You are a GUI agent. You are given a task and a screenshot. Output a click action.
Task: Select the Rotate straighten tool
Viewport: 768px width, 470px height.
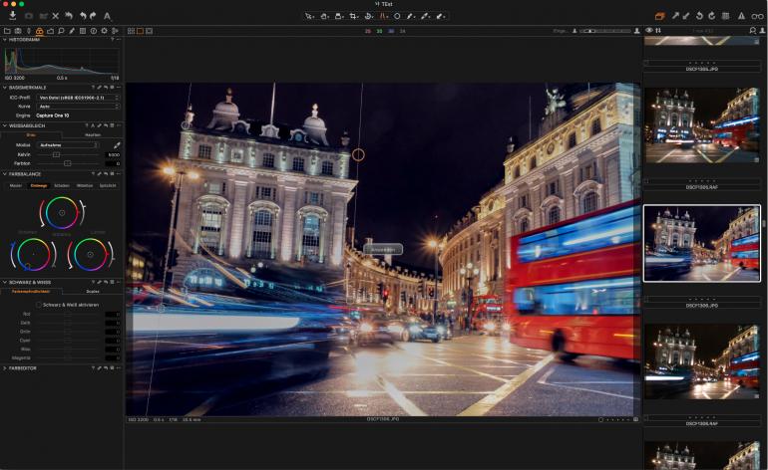click(x=369, y=16)
